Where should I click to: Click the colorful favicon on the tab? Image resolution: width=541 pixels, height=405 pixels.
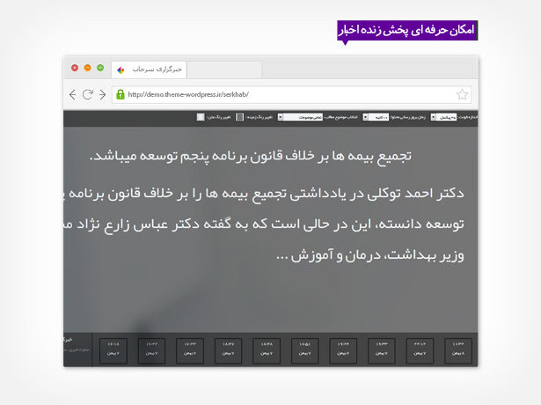[x=121, y=69]
